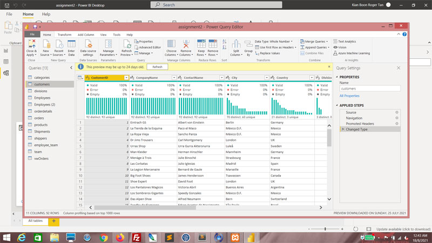
Task: Close the Query Settings pane
Action: [x=399, y=68]
